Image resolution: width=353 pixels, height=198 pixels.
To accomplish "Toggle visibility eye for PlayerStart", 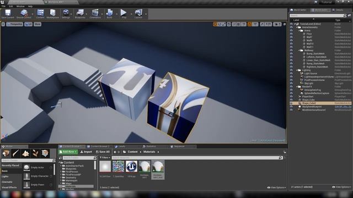I will pos(291,97).
